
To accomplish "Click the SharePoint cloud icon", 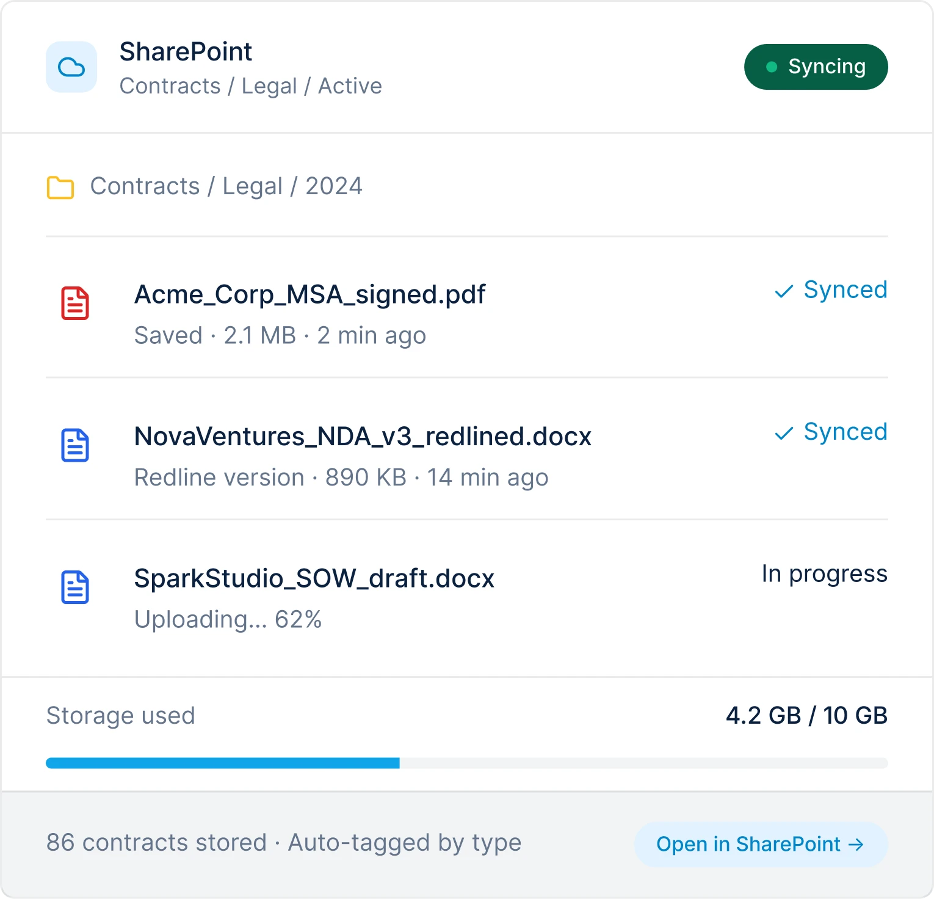I will 71,67.
